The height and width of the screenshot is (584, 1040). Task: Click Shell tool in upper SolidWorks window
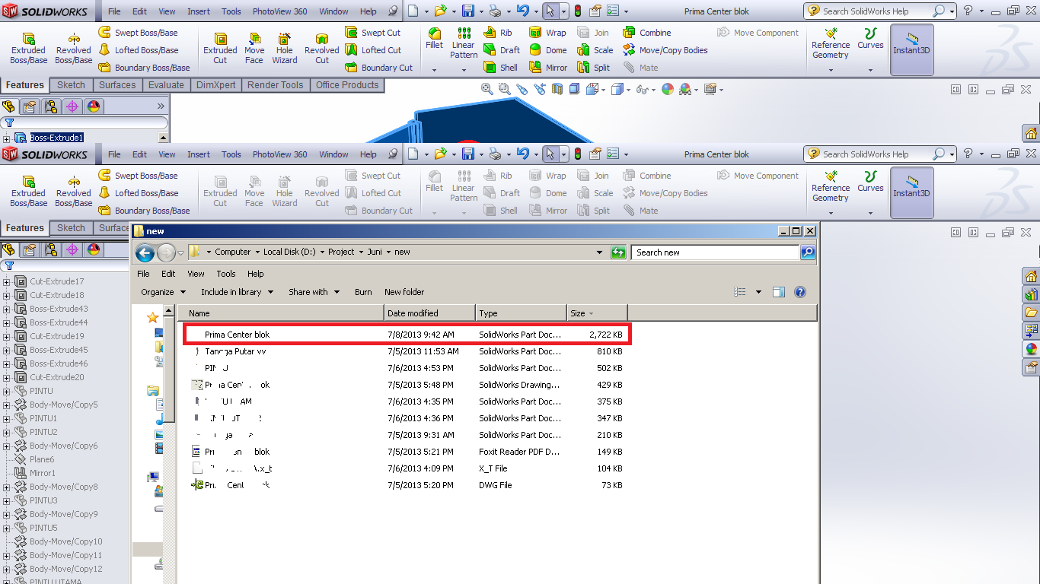point(500,68)
